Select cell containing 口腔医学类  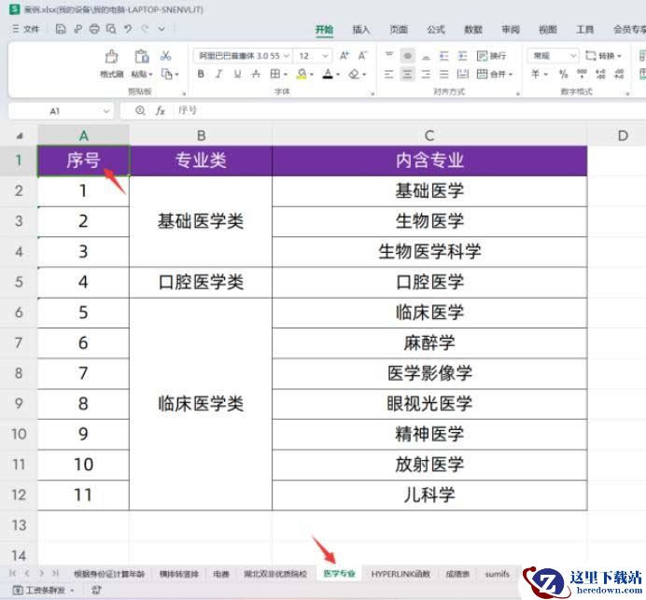point(201,282)
